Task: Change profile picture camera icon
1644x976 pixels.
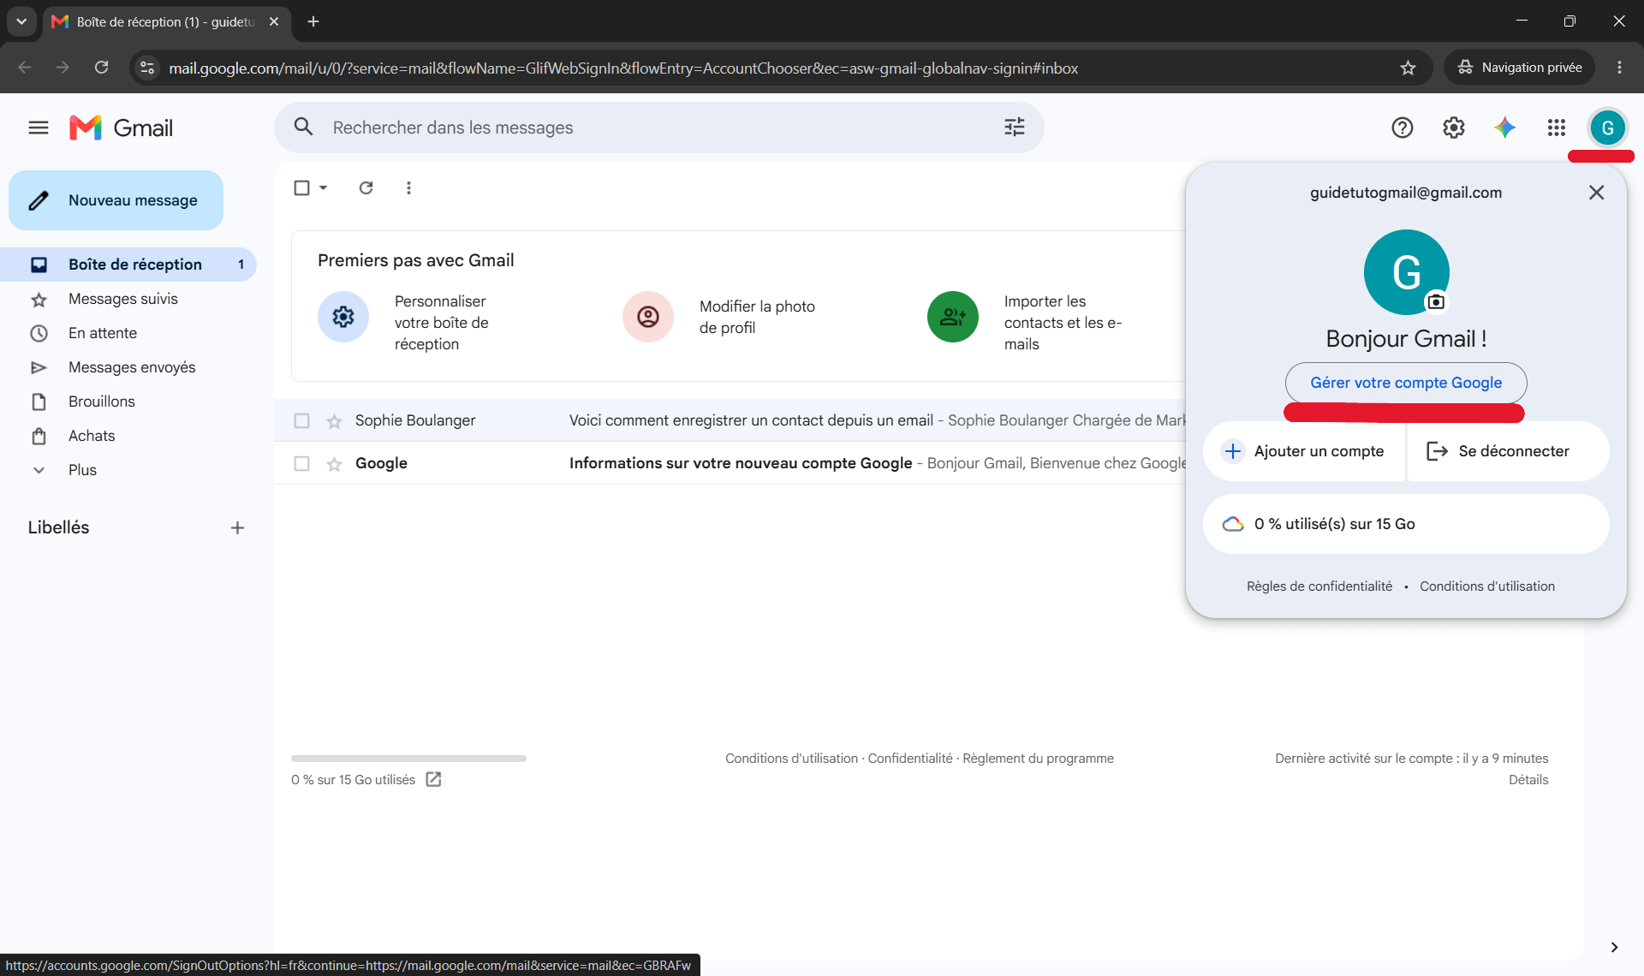Action: coord(1436,301)
